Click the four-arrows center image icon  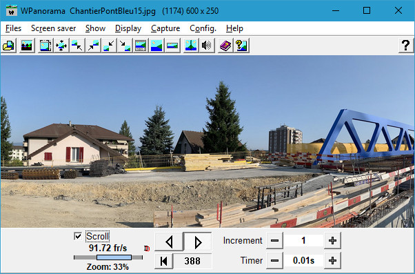(x=61, y=46)
